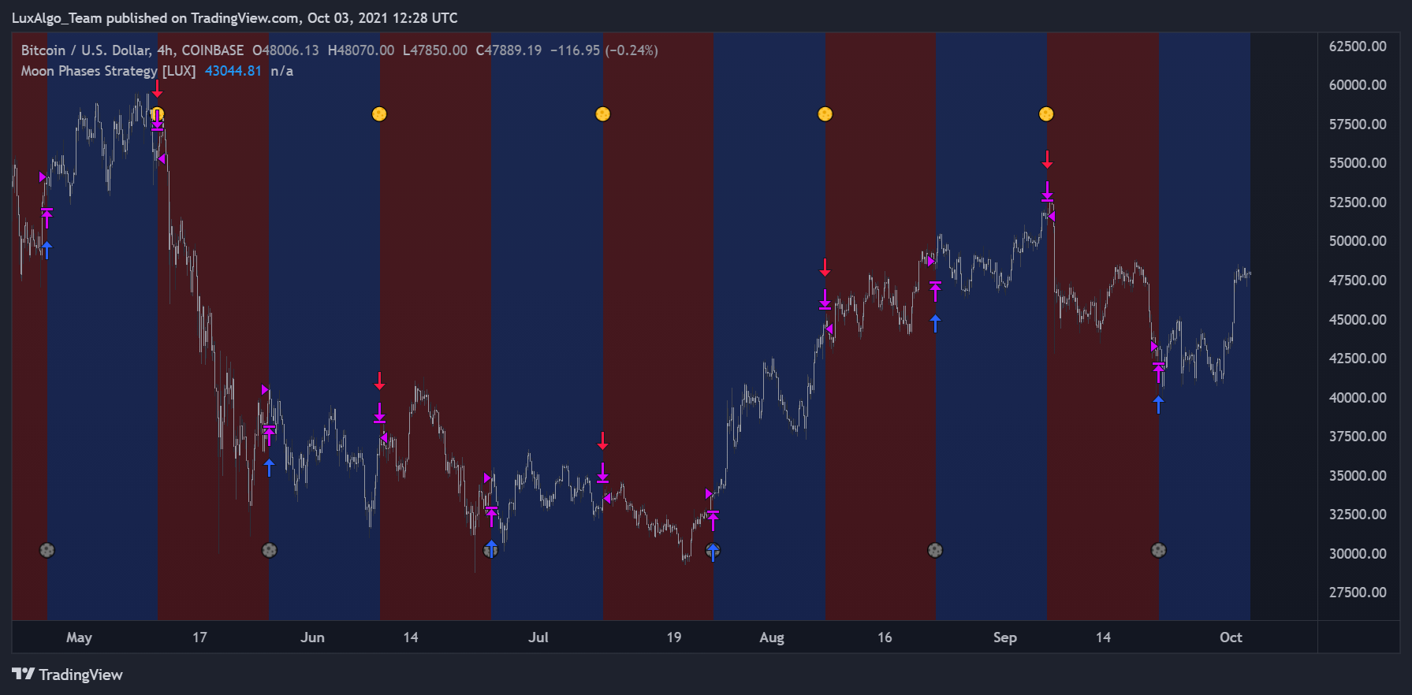This screenshot has width=1412, height=695.
Task: Click the full moon marker after Jul
Action: [602, 114]
